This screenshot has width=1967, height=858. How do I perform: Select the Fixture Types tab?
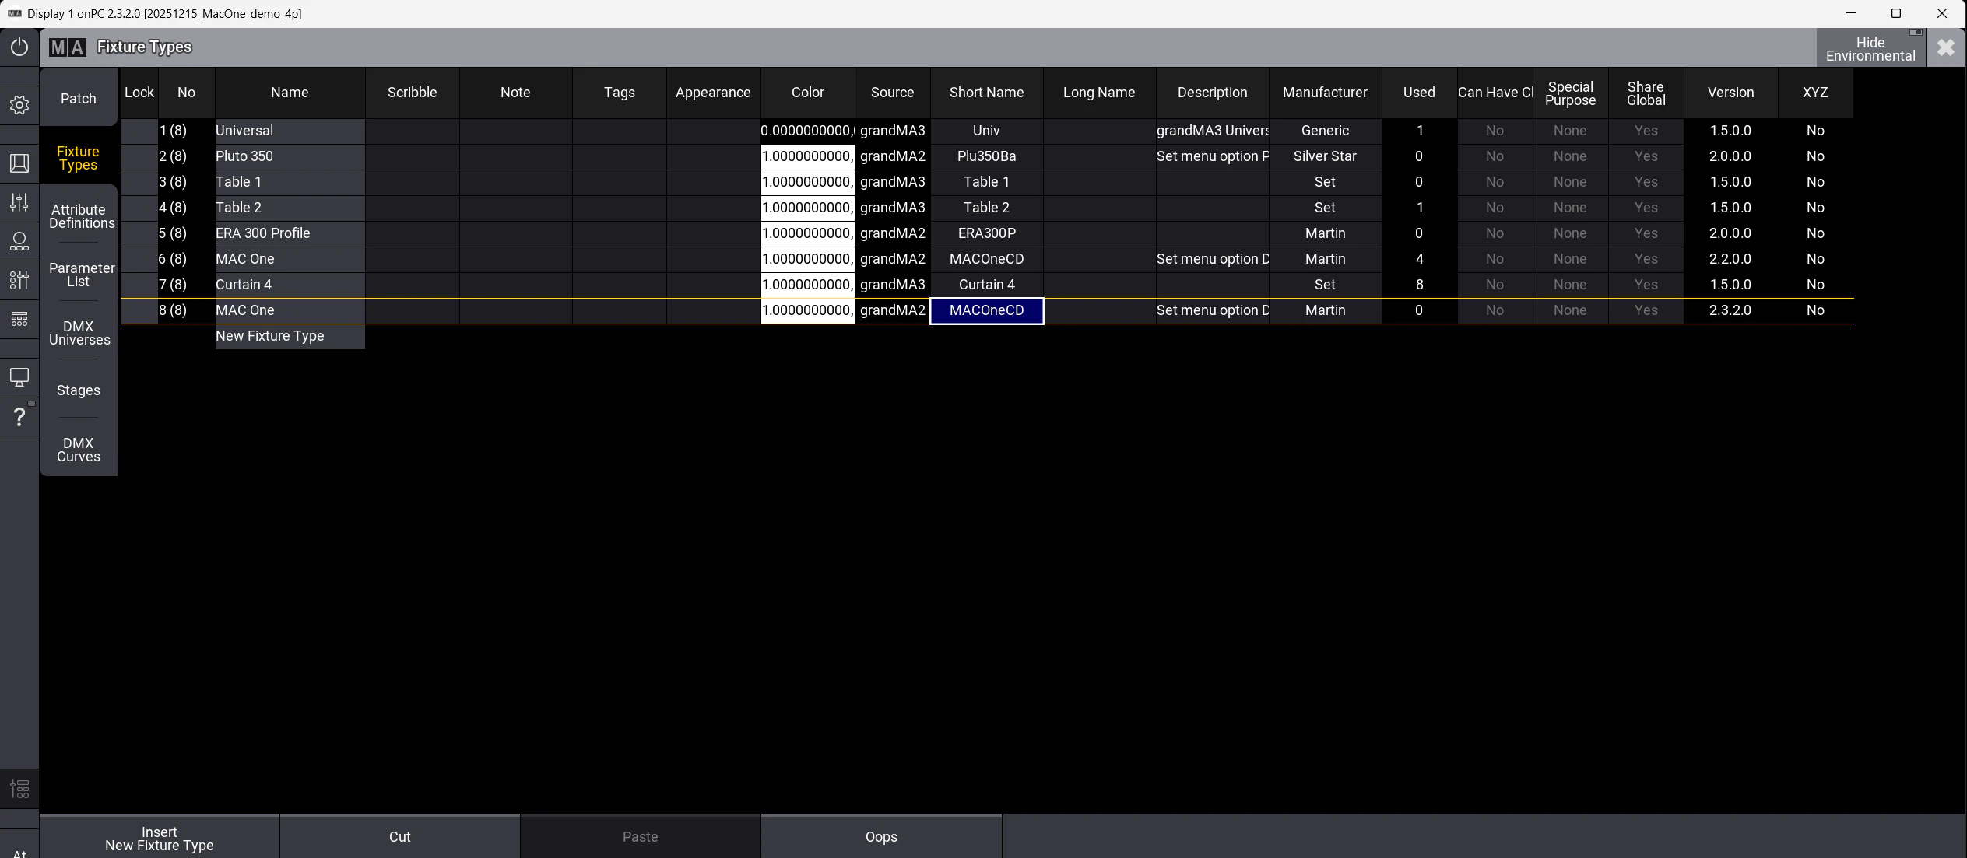click(x=79, y=158)
